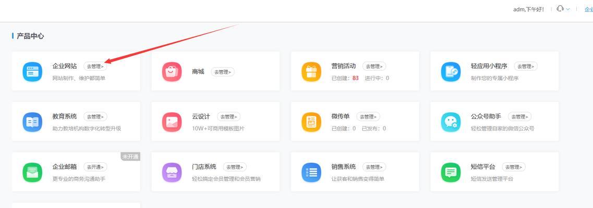Screen dimensions: 593x208
Task: Click 去管理 button for 公众号助手
Action: click(519, 117)
